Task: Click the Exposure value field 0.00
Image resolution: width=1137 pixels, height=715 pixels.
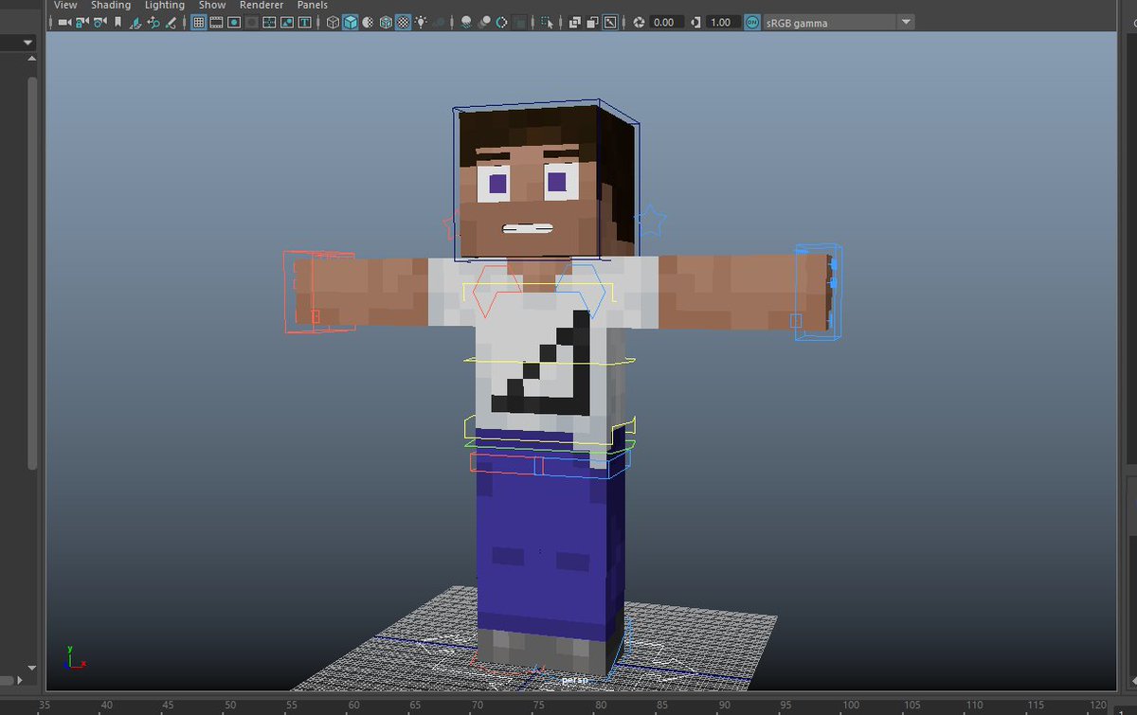Action: 666,22
